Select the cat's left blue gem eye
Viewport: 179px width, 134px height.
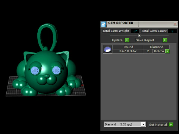click(35, 71)
